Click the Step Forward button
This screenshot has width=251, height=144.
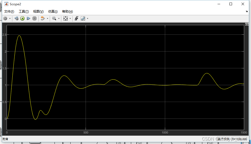[x=28, y=18]
